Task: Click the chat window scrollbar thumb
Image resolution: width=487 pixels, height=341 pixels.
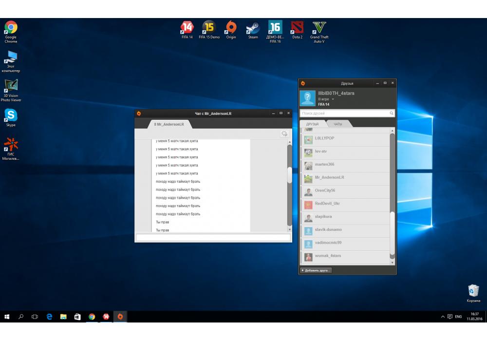Action: pos(290,174)
